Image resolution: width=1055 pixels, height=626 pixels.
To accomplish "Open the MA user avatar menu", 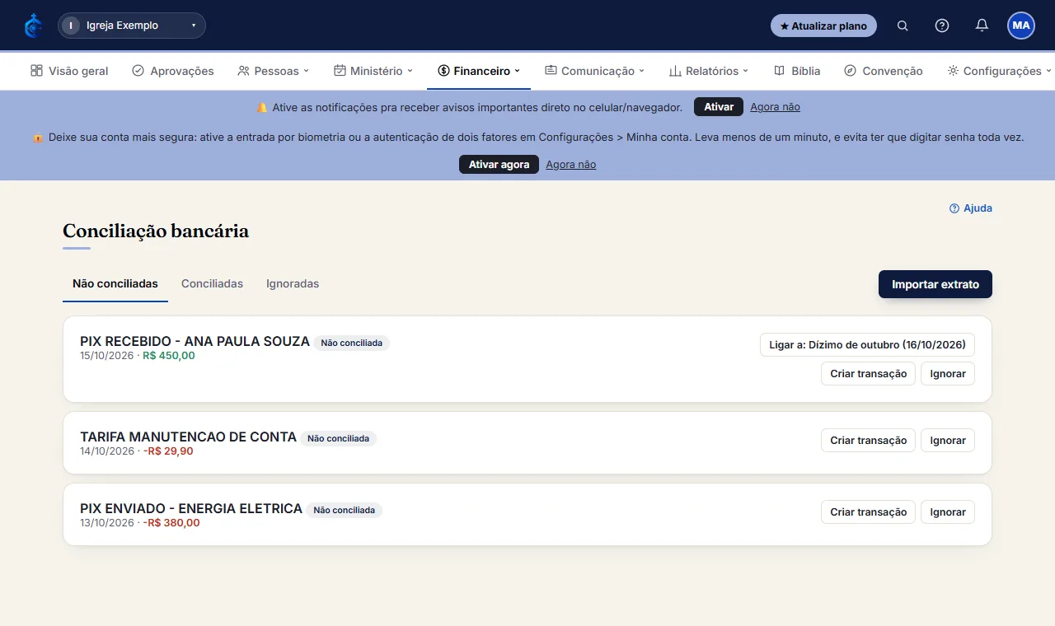I will tap(1021, 26).
